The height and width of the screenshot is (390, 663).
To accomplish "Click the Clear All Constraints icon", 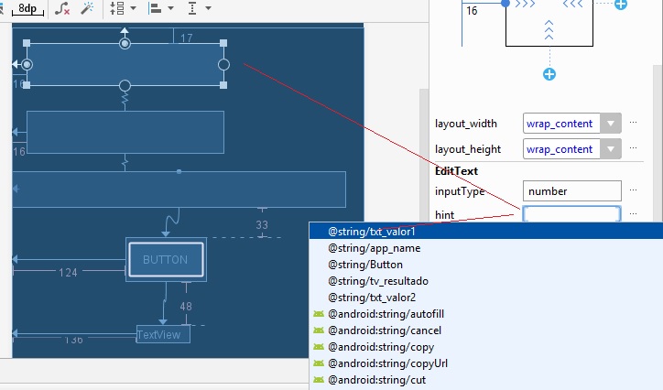I will [62, 8].
